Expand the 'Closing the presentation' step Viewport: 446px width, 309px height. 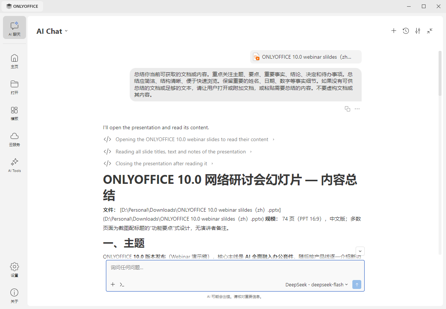point(158,163)
